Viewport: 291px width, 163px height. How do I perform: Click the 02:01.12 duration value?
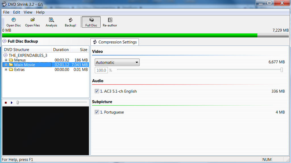point(62,65)
